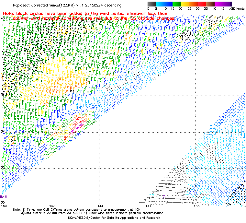The height and width of the screenshot is (223, 246).
Task: Click the Rapidscat Corrected Winds title text
Action: point(67,5)
